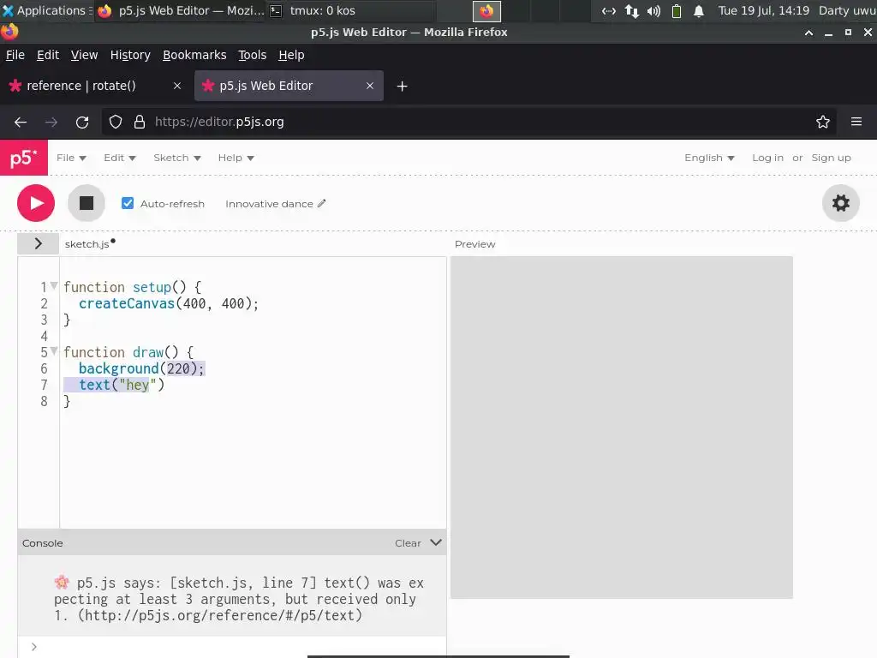Click the p5.js Web Editor taskbar entry

pos(180,10)
